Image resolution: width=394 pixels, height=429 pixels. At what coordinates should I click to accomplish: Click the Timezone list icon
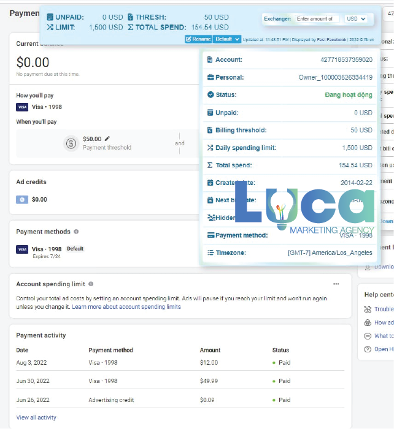pyautogui.click(x=211, y=252)
